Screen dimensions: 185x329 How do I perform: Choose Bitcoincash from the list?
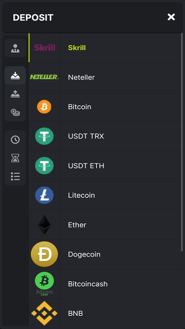(105, 284)
